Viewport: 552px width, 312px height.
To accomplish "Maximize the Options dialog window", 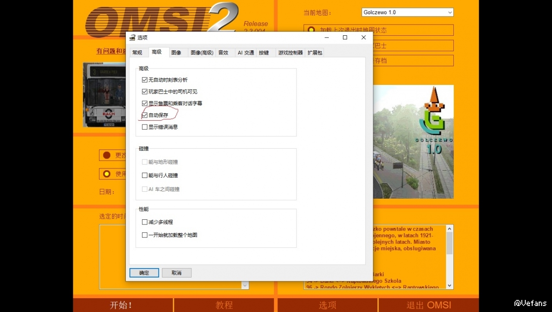I will pos(345,37).
